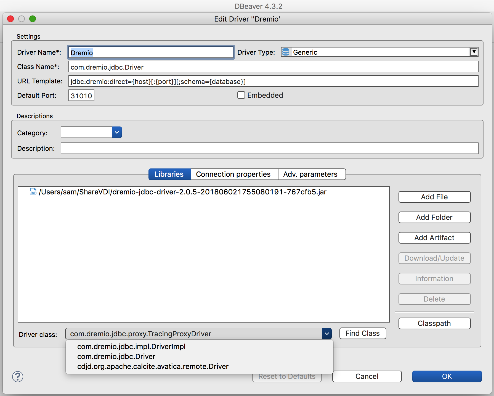This screenshot has width=494, height=396.
Task: Select the dremio-jdbc-driver jar library row
Action: pos(204,192)
